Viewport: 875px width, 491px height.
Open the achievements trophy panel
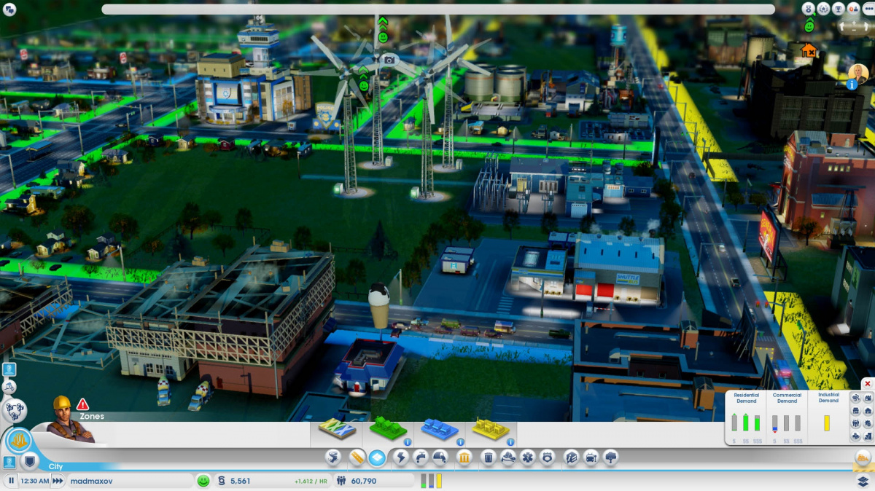coord(839,9)
